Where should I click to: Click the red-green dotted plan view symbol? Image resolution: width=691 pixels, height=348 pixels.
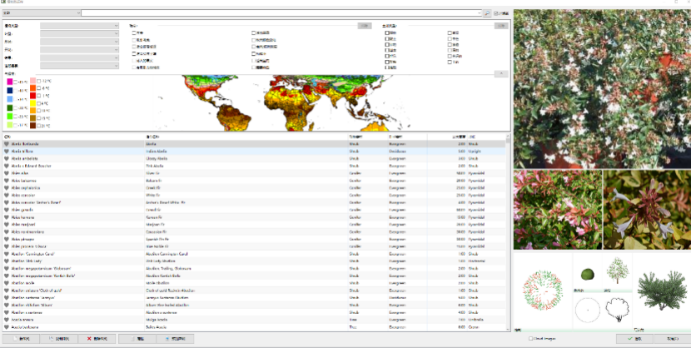click(x=541, y=288)
